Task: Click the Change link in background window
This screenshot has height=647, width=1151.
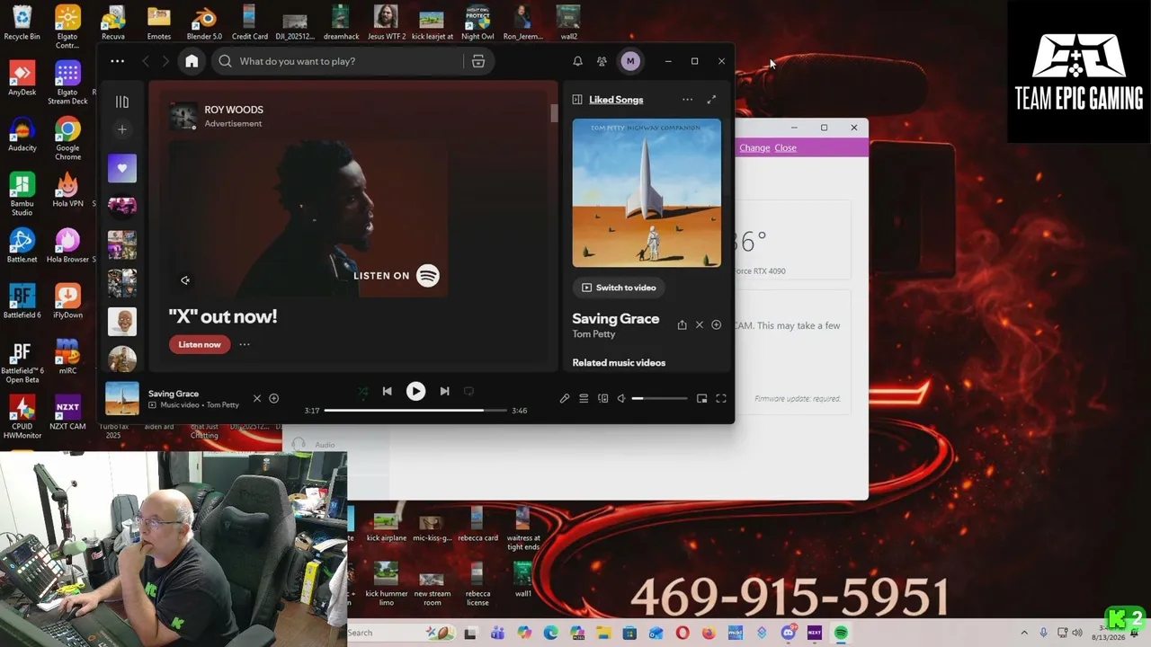Action: coord(754,148)
